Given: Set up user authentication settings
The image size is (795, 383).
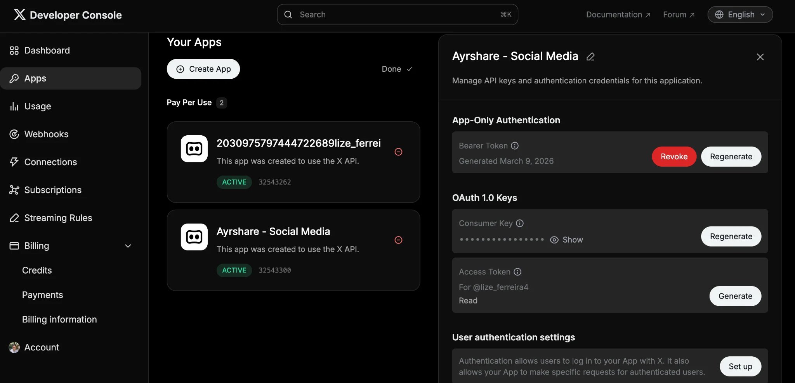Looking at the screenshot, I should pyautogui.click(x=740, y=366).
